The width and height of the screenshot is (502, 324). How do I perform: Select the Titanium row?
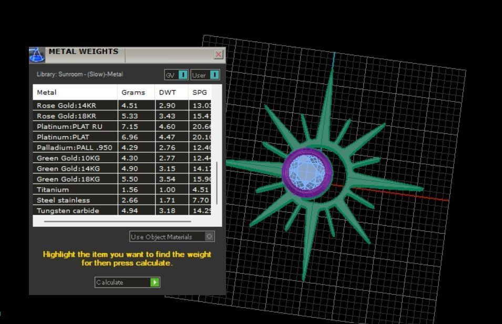(x=122, y=190)
